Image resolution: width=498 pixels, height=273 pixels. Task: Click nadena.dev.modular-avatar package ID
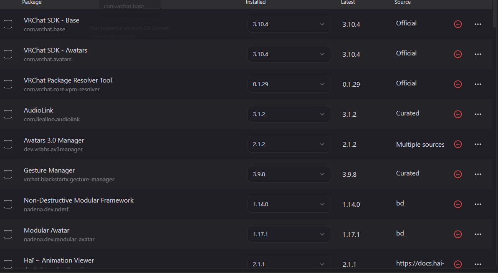pos(59,239)
